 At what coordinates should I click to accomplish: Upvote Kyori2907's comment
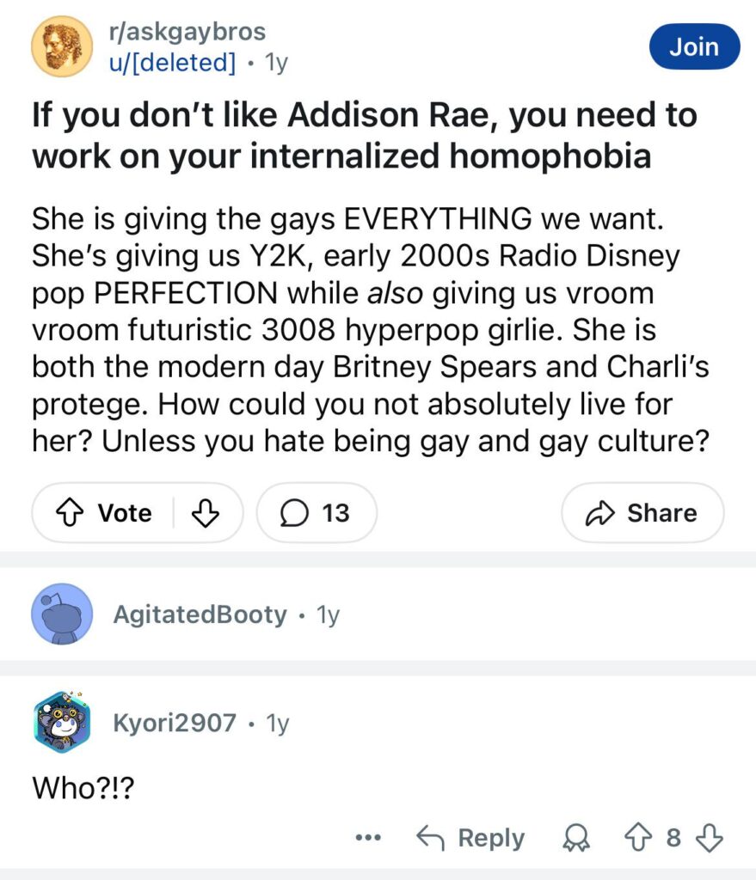[x=637, y=837]
